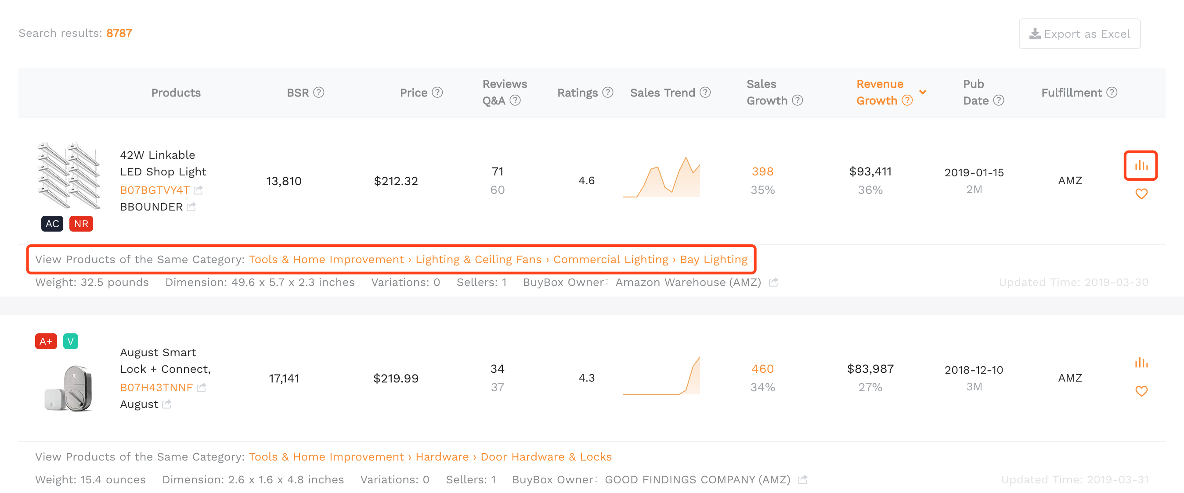Click price $219.99
The width and height of the screenshot is (1184, 493).
tap(396, 378)
